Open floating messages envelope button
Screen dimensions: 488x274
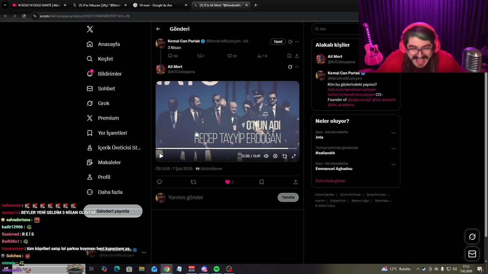(x=472, y=254)
